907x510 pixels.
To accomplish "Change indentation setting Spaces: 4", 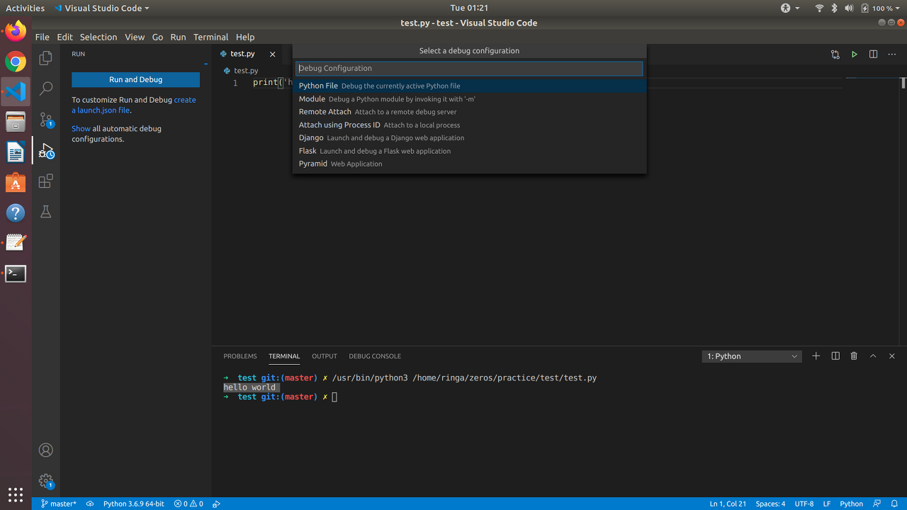I will [x=770, y=504].
